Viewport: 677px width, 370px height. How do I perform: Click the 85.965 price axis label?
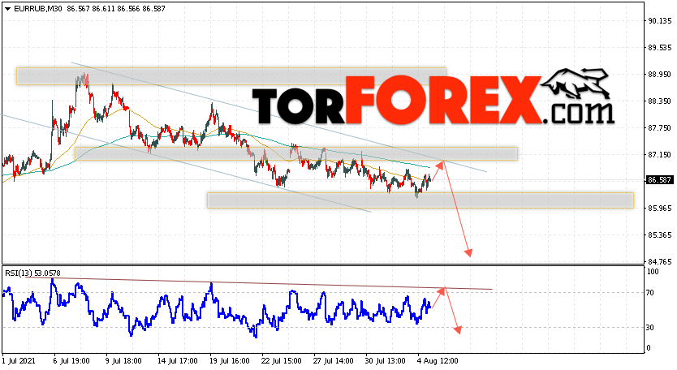click(x=659, y=208)
